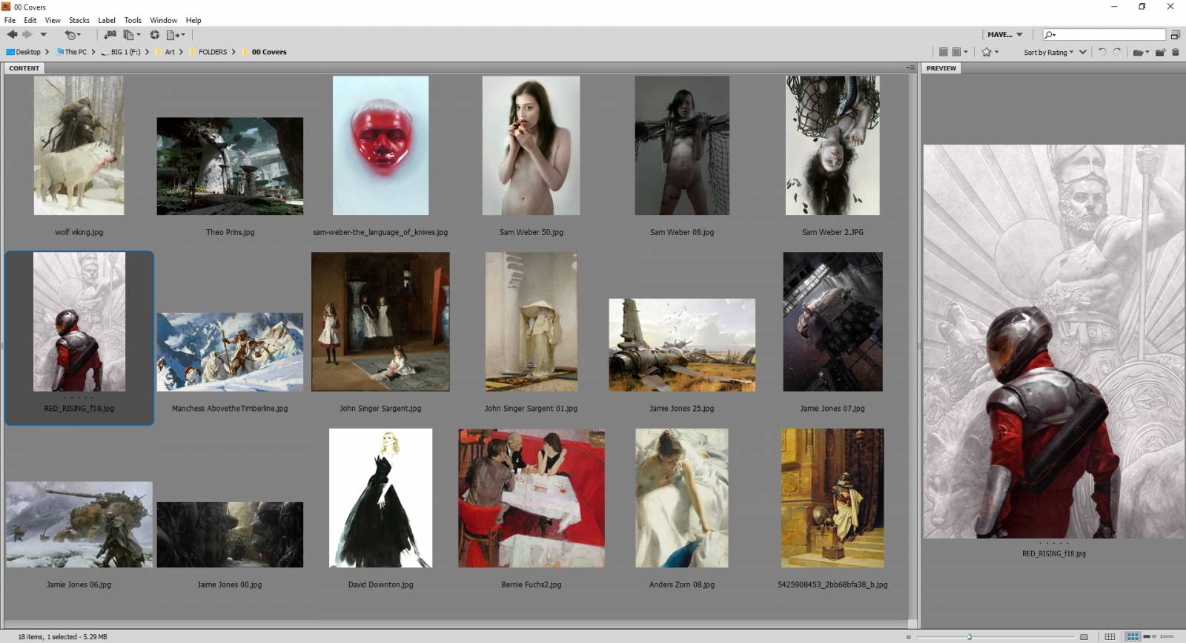Go forward with the right arrow button
This screenshot has width=1186, height=643.
click(27, 35)
